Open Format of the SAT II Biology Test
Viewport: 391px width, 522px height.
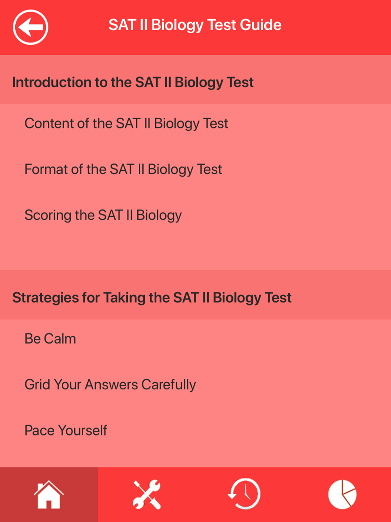pyautogui.click(x=195, y=169)
